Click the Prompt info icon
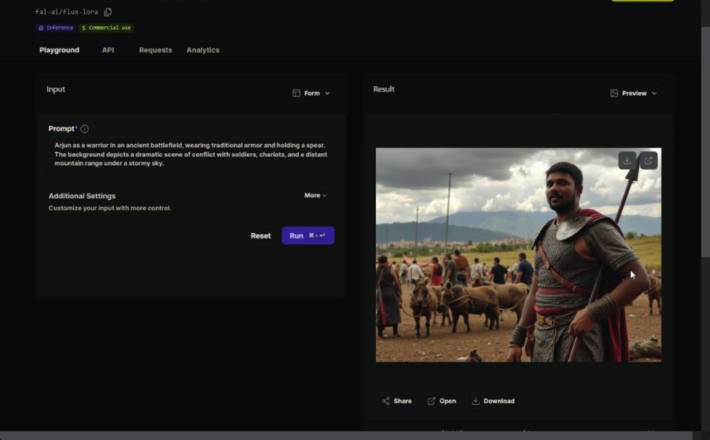Screen dimensions: 710x440 (85, 129)
